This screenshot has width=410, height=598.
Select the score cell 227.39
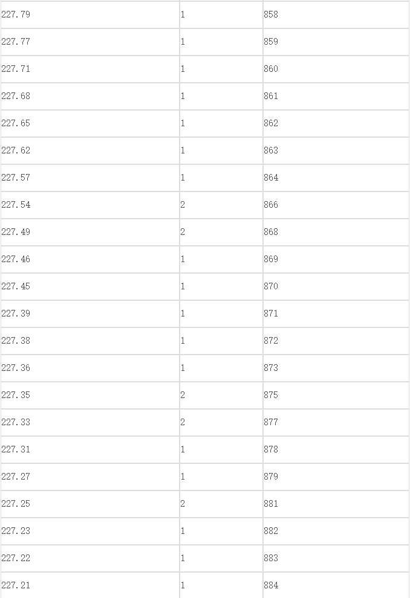[90, 313]
